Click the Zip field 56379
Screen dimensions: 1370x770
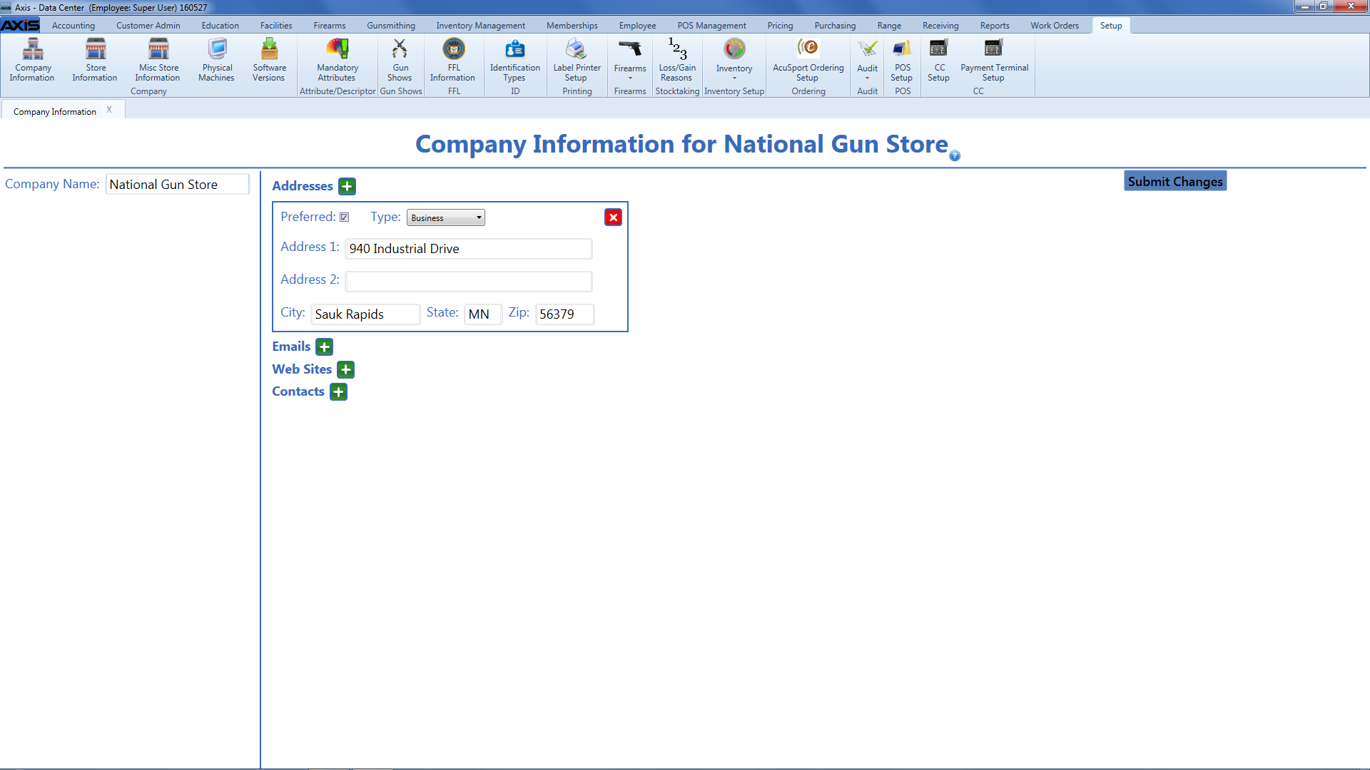coord(564,314)
